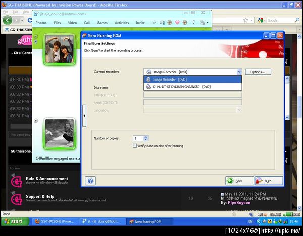Switch to jit_doung Messenger taskbar button

102,222
